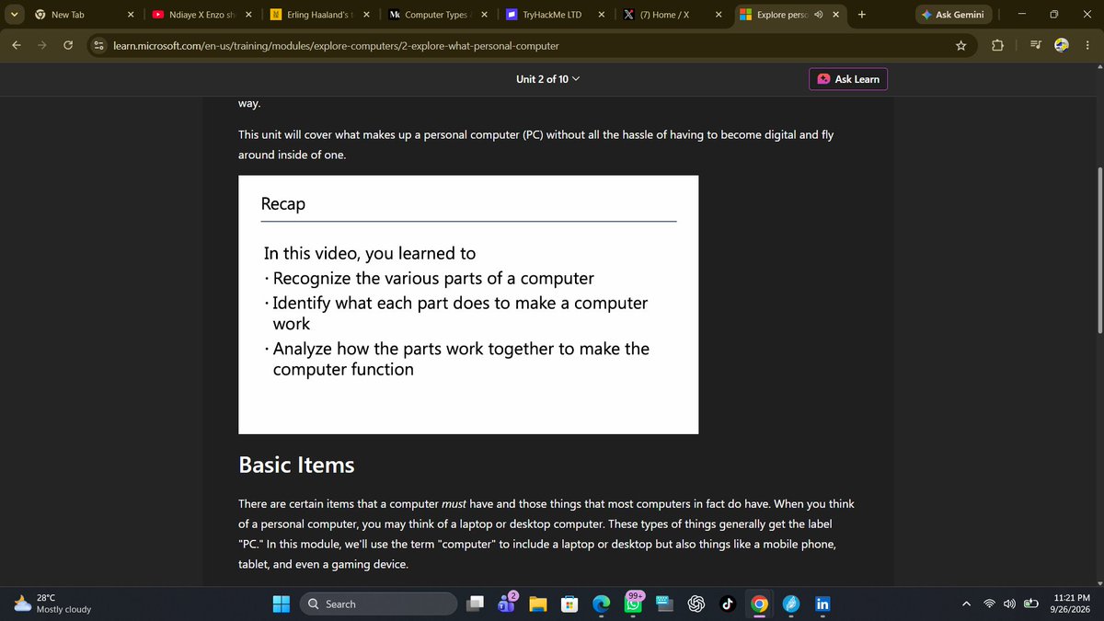Open the Wi-Fi network settings icon
1104x621 pixels.
990,604
